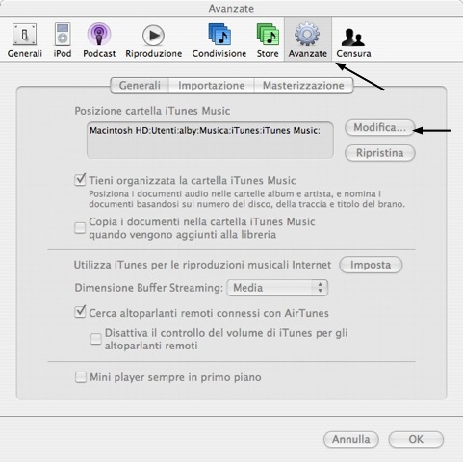Click the Ripristina button
This screenshot has width=463, height=462.
tap(380, 153)
